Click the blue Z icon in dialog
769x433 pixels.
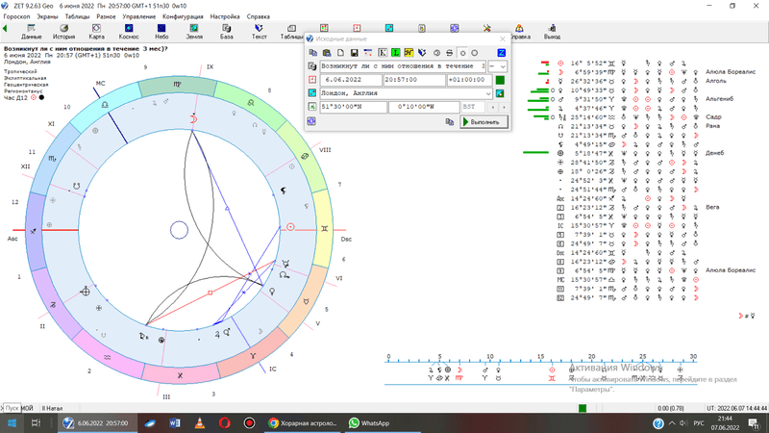[501, 52]
